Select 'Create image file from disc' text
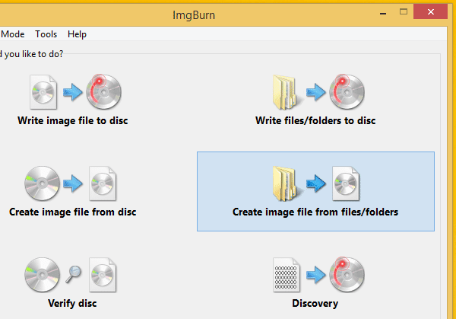 pyautogui.click(x=72, y=212)
